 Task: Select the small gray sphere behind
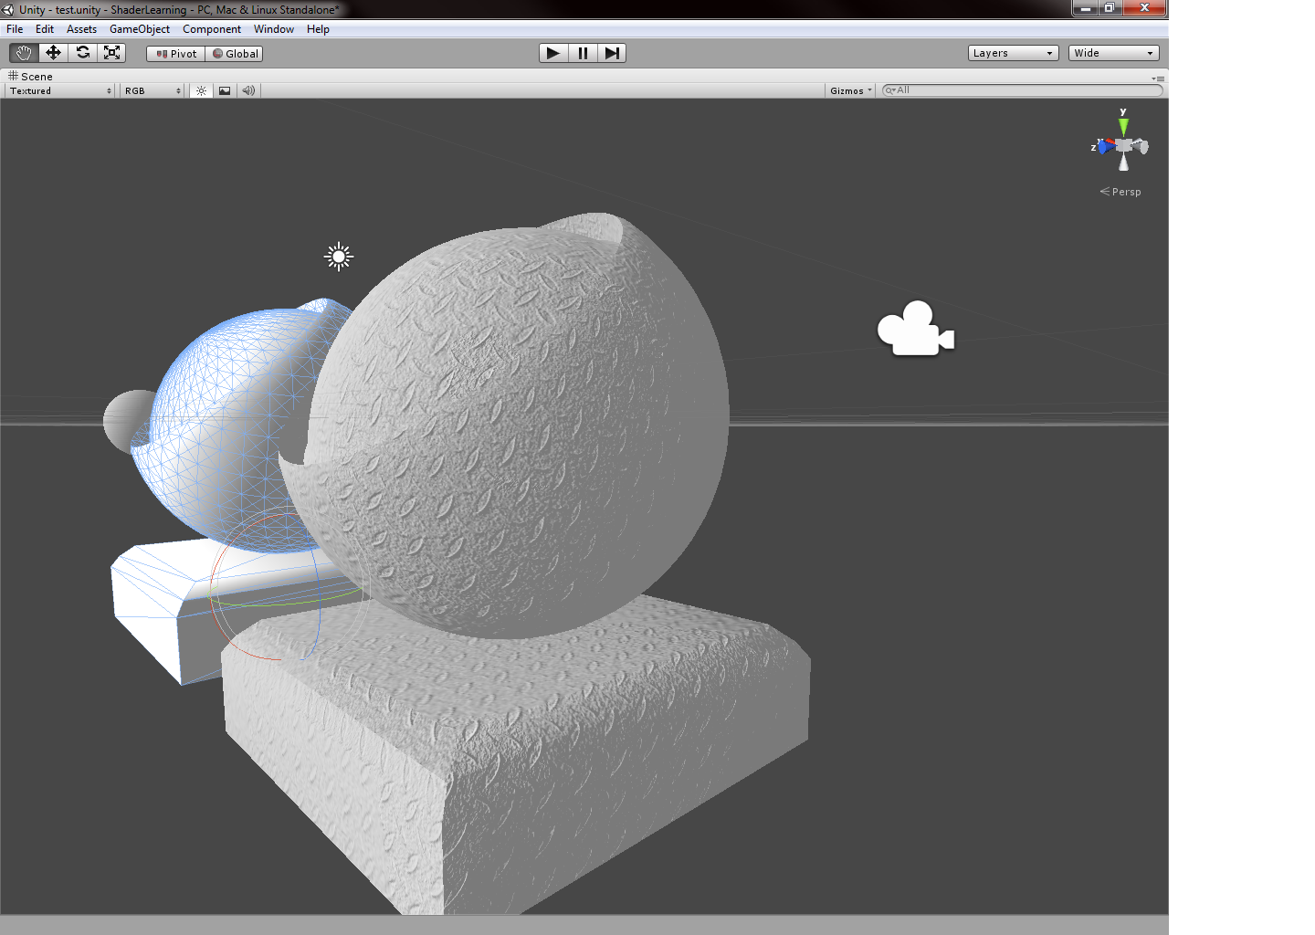coord(124,421)
